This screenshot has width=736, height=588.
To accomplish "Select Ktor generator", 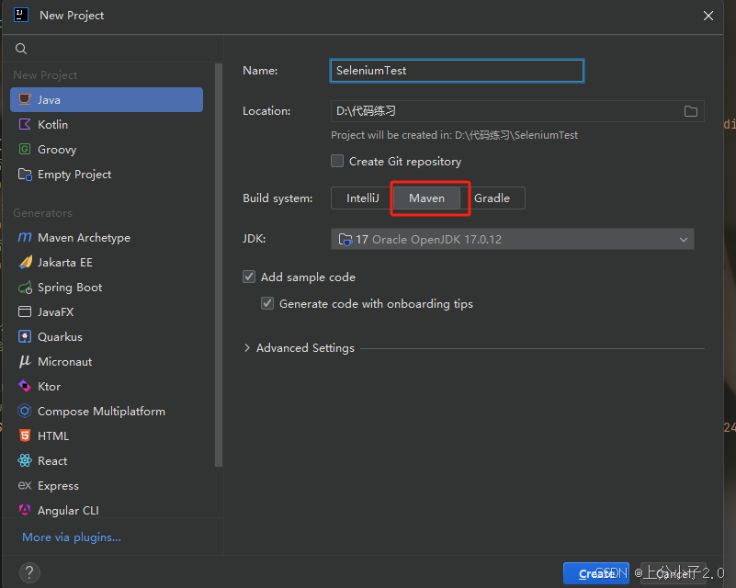I will [x=107, y=387].
